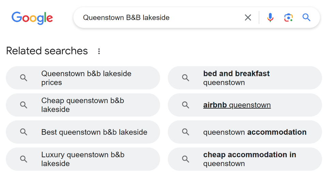Open 'Best queenstown b&b lakeside' related search
332x178 pixels.
click(83, 132)
